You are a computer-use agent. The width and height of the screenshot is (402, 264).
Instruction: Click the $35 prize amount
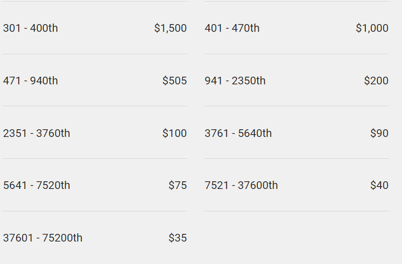[178, 238]
